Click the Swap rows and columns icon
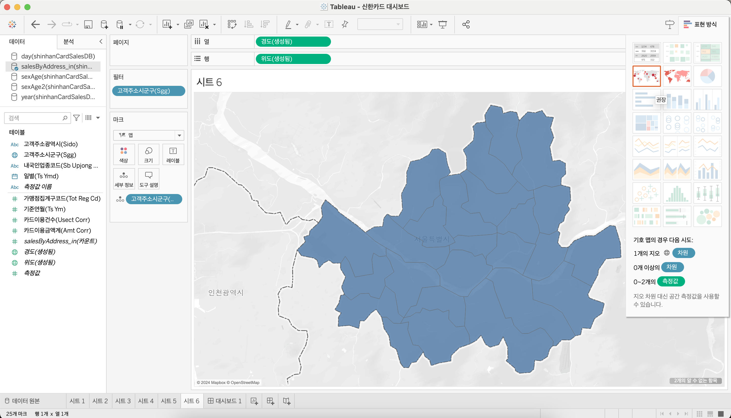Image resolution: width=731 pixels, height=418 pixels. tap(232, 24)
